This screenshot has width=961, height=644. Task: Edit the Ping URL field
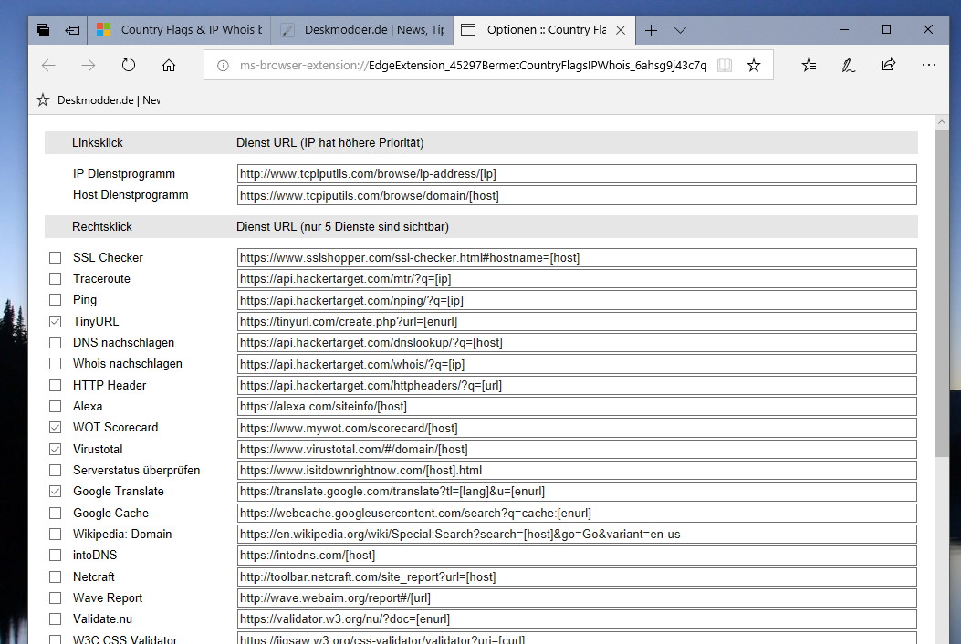click(x=577, y=300)
